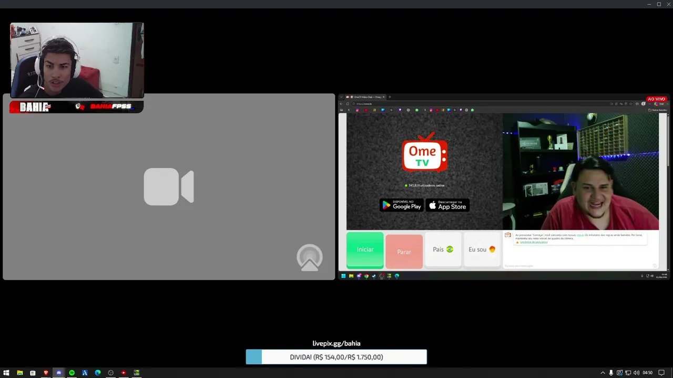The width and height of the screenshot is (673, 378).
Task: Open File Explorer from the taskbar
Action: click(19, 373)
